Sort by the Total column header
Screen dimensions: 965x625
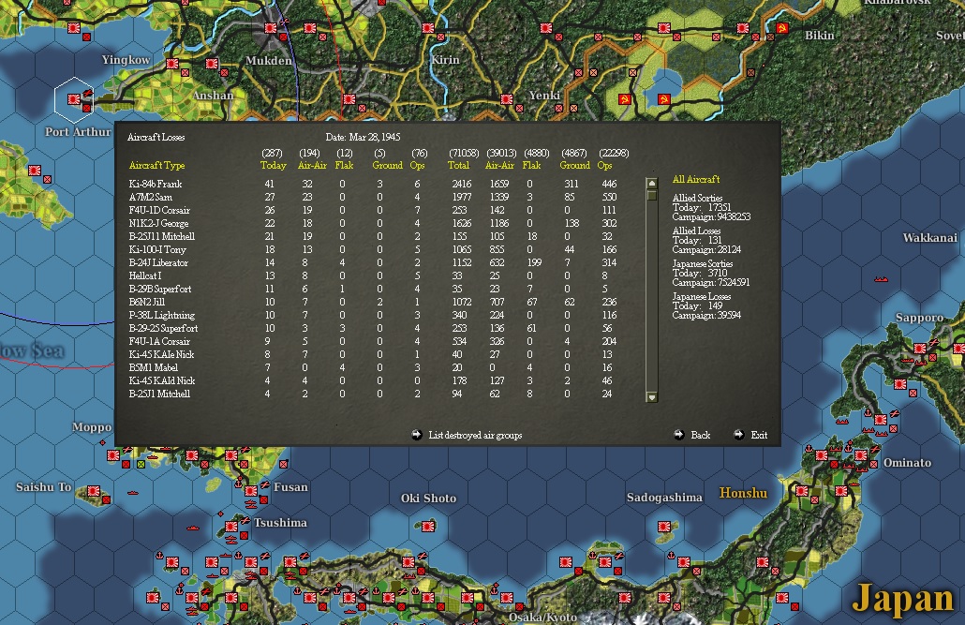point(458,165)
